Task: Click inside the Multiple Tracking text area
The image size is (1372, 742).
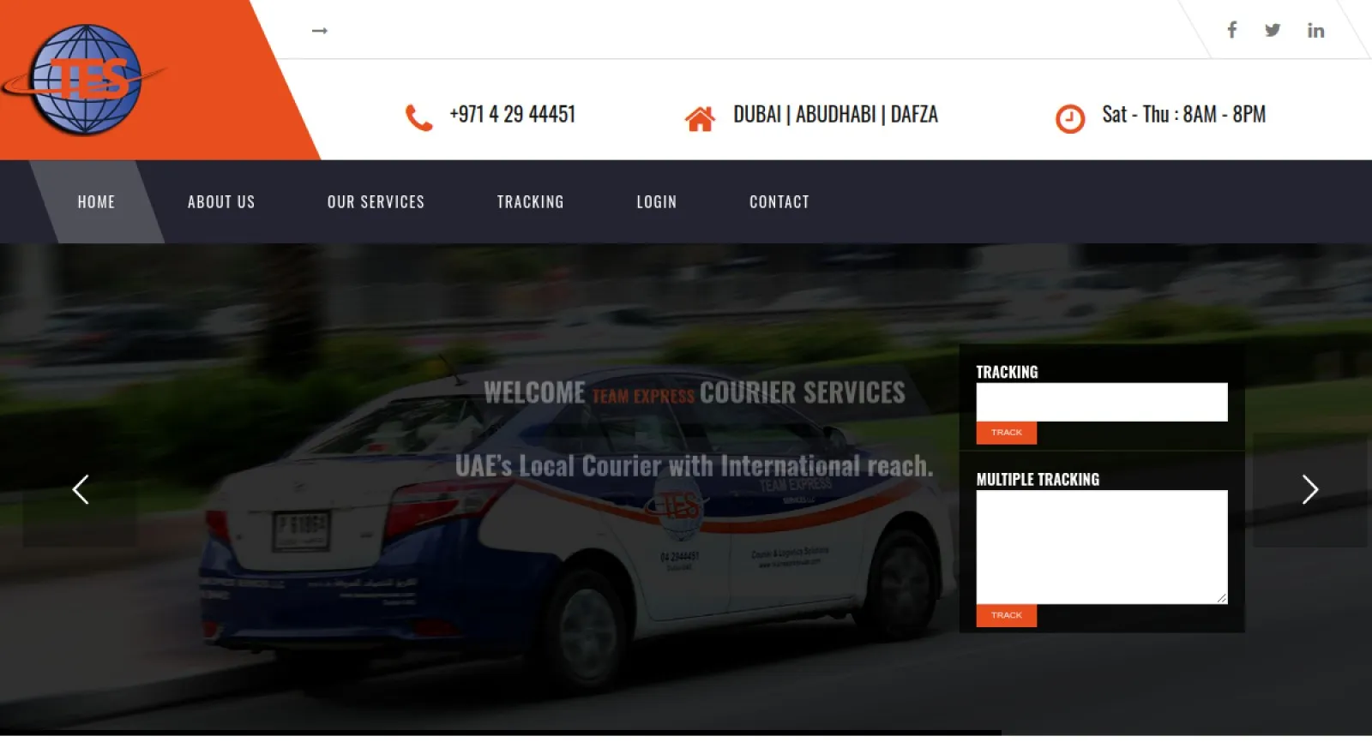Action: pos(1101,547)
